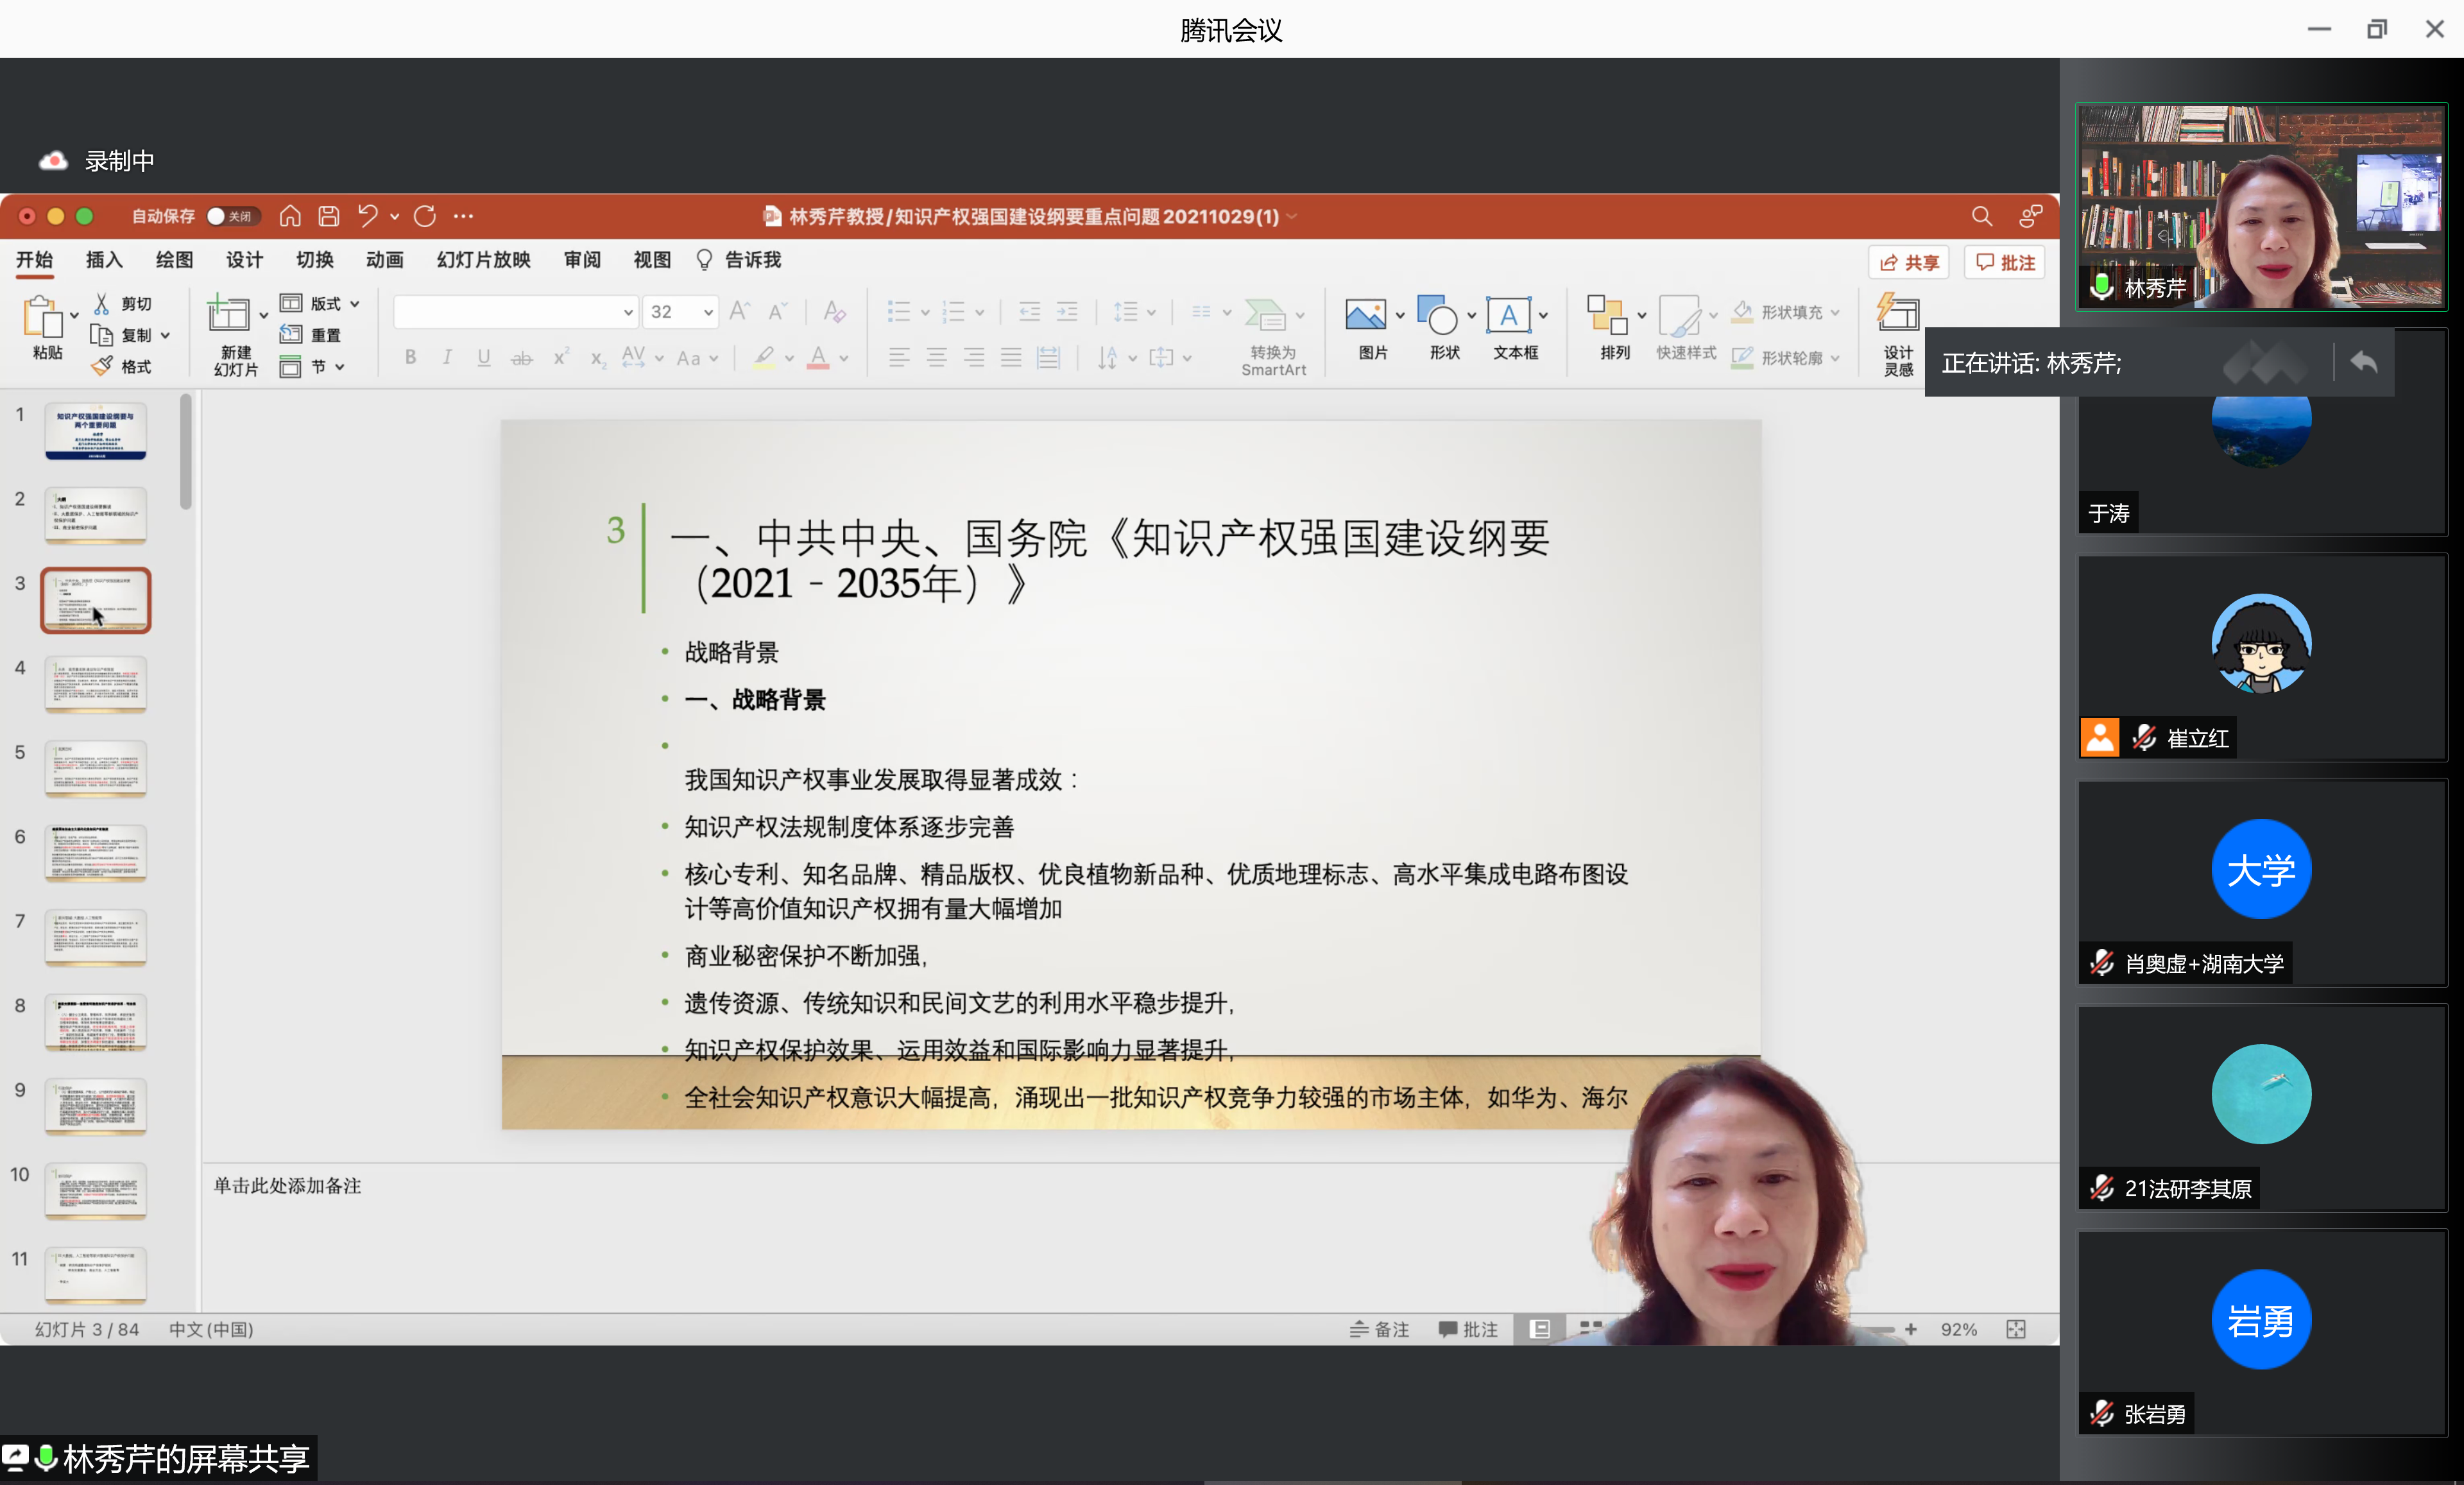The width and height of the screenshot is (2464, 1485).
Task: Click the 共享 share button
Action: [x=1908, y=262]
